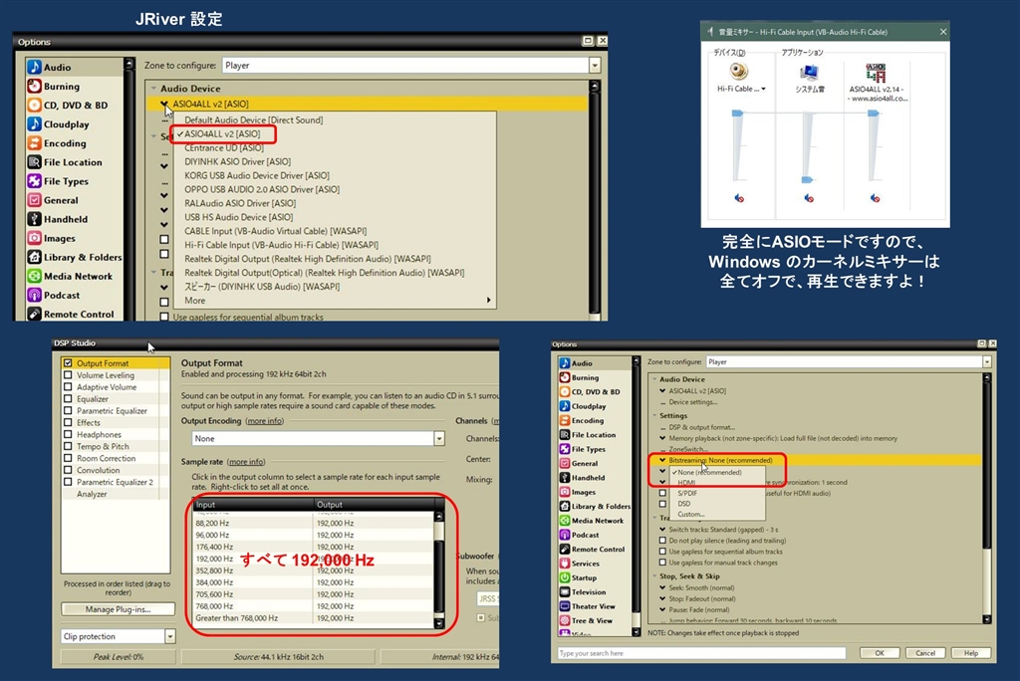Enable the Equalizer checkbox in DSP Studio
1020x681 pixels.
point(68,398)
